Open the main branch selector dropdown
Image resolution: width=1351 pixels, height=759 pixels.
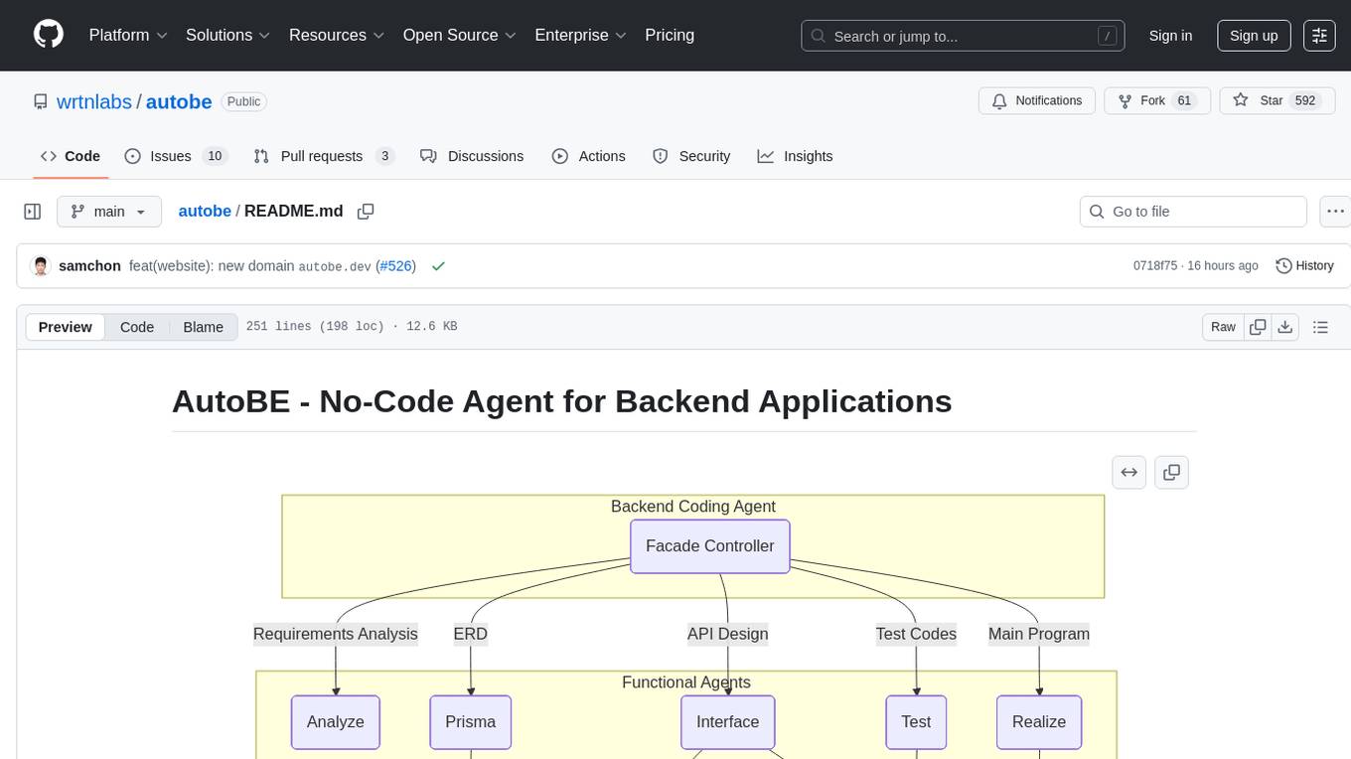pyautogui.click(x=108, y=212)
